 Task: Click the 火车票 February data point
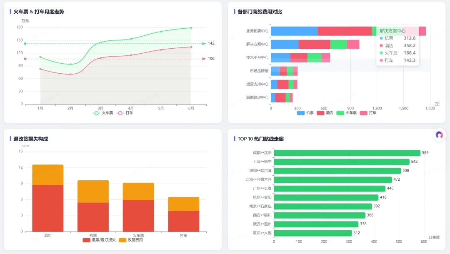click(x=70, y=64)
